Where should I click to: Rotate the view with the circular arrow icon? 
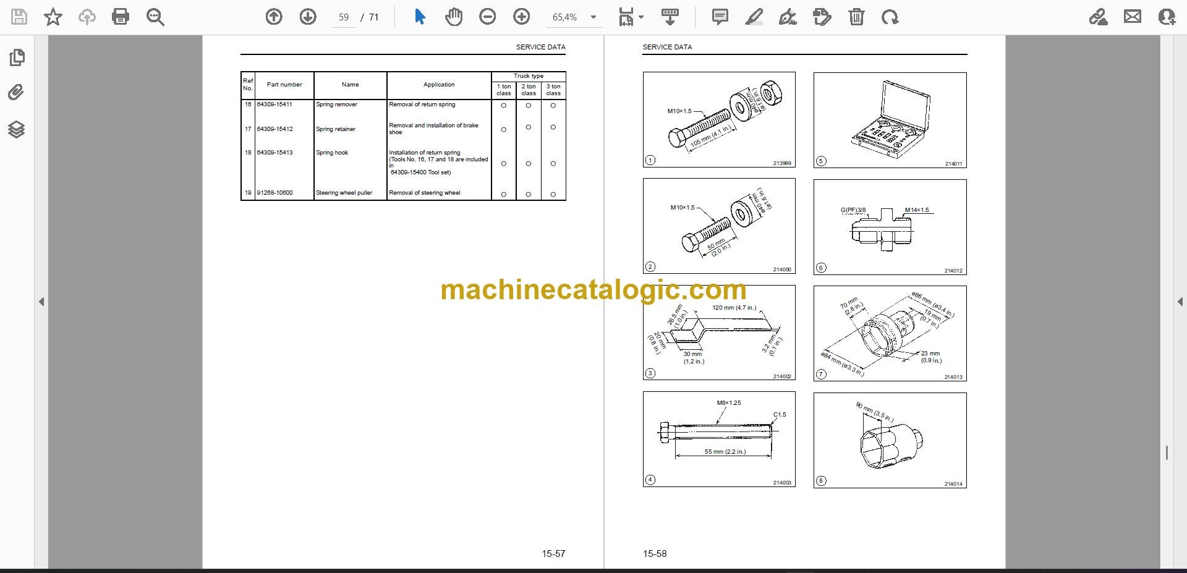point(890,17)
